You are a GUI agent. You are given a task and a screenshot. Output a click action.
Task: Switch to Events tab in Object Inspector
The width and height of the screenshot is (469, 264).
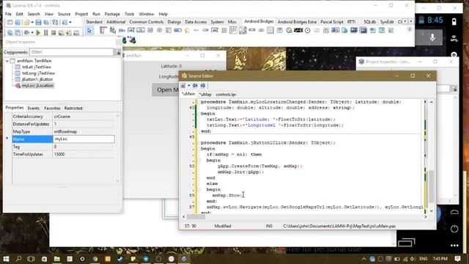34,108
